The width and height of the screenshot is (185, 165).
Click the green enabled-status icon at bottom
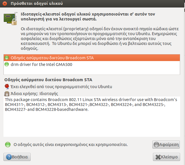tap(8, 144)
